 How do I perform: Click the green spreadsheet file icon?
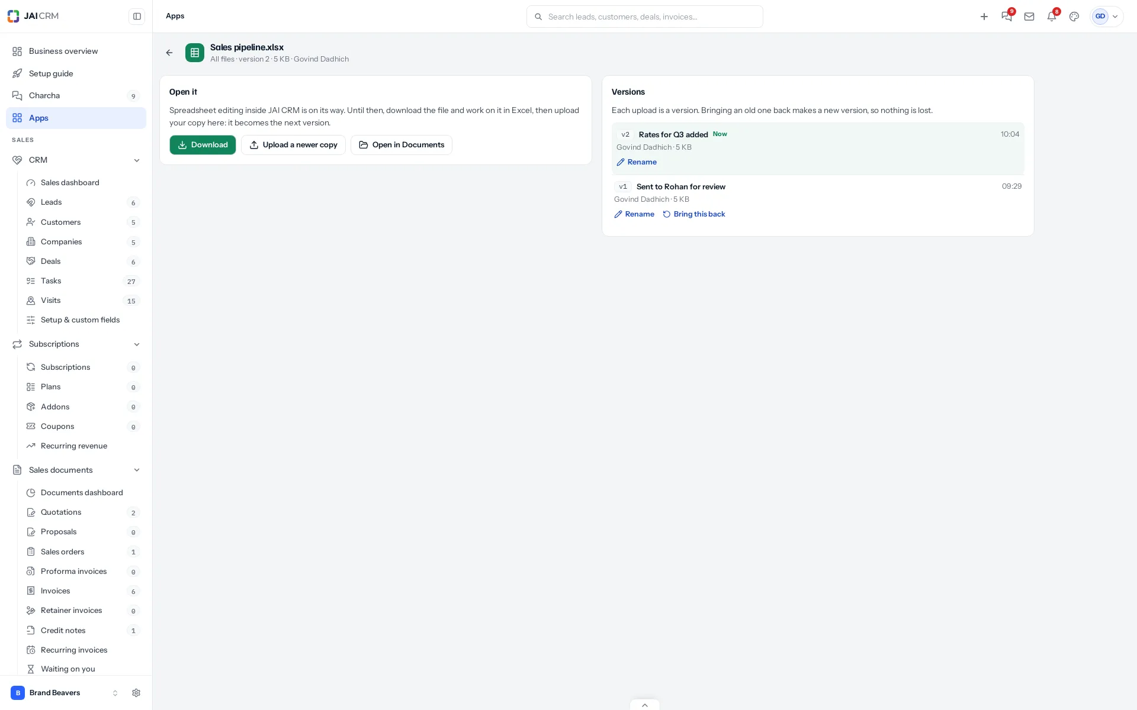point(195,53)
